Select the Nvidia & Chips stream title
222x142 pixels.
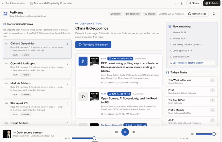(19, 123)
